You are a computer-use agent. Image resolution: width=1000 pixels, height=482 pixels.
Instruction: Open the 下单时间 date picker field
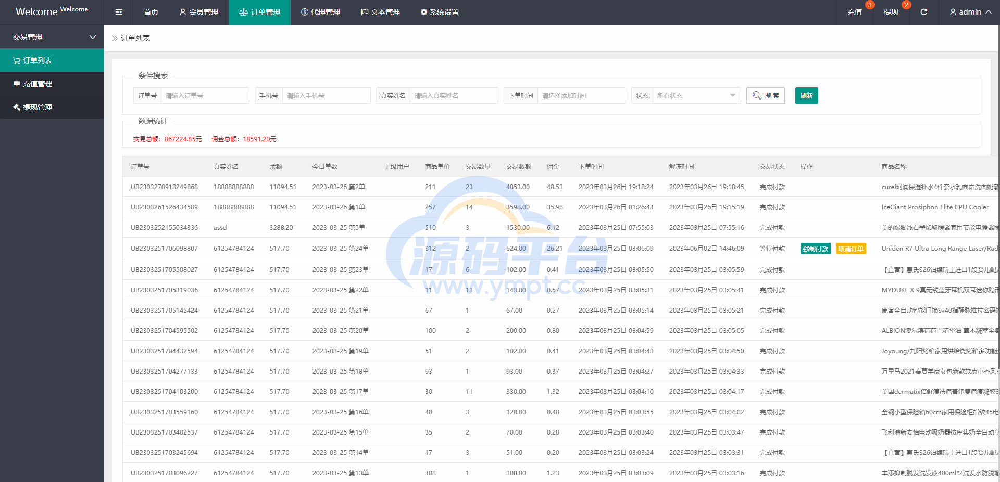pos(582,96)
